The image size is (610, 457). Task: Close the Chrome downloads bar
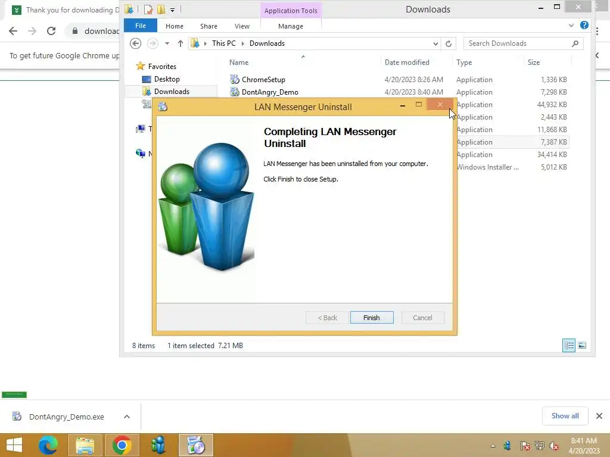tap(599, 416)
